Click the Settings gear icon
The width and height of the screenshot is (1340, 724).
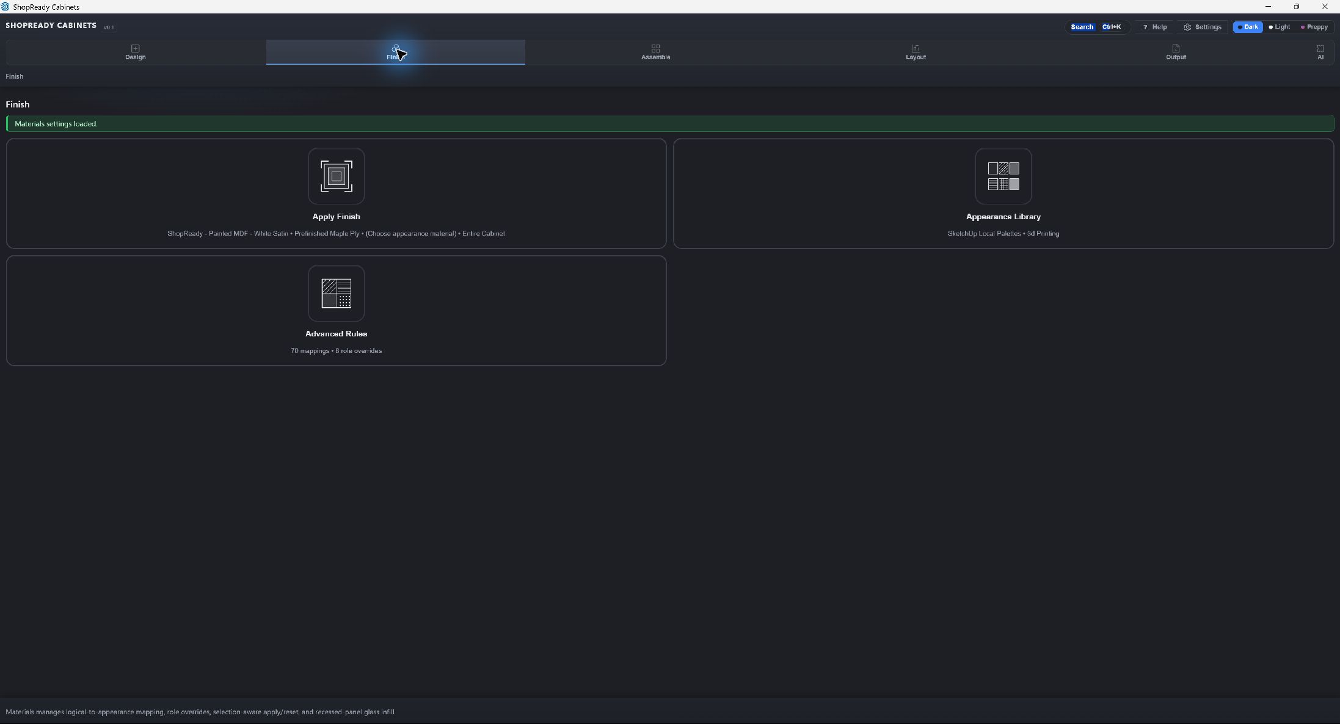click(x=1187, y=27)
